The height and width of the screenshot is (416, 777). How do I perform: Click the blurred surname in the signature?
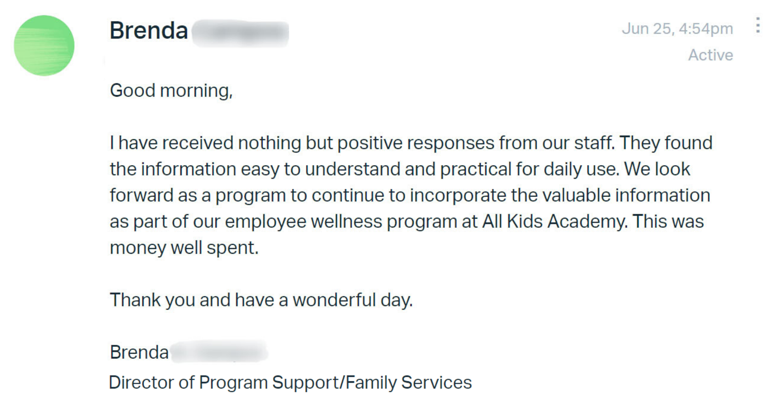(x=219, y=352)
